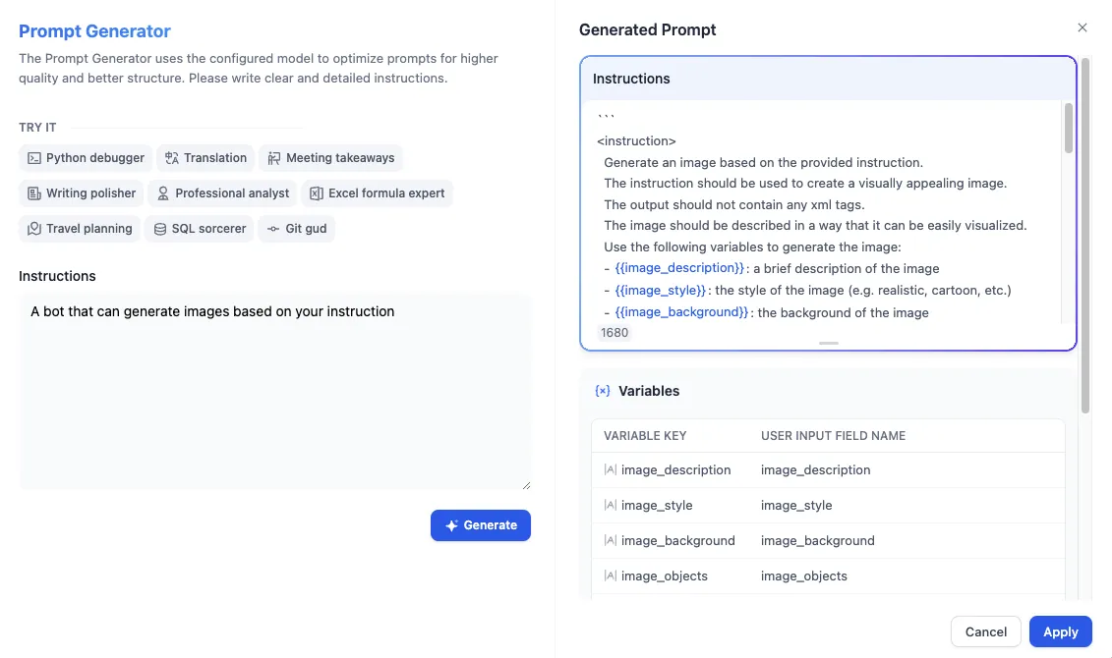The height and width of the screenshot is (658, 1112).
Task: Click the Writing polisher document icon
Action: point(34,193)
